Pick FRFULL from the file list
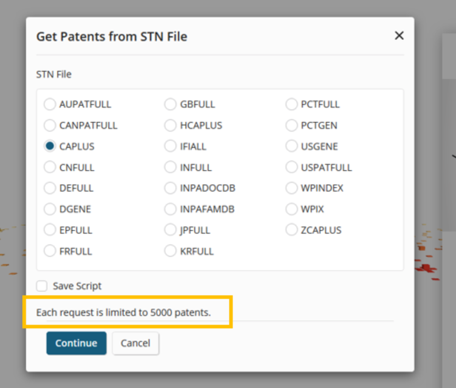Viewport: 456px width, 388px height. pos(50,251)
